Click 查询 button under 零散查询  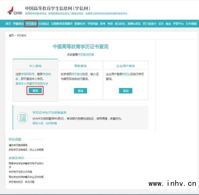81,91
